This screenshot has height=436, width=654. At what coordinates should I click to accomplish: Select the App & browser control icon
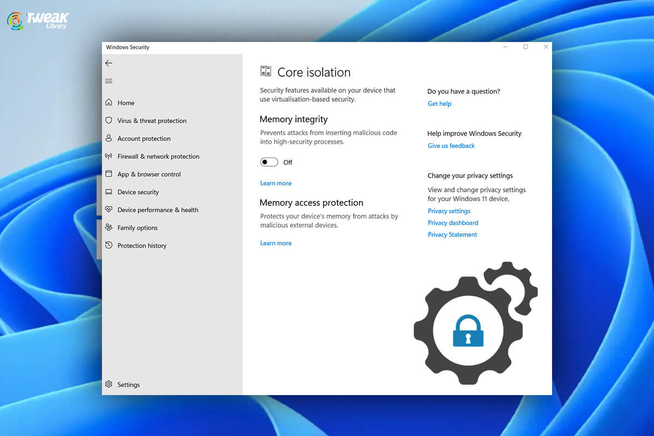coord(110,174)
